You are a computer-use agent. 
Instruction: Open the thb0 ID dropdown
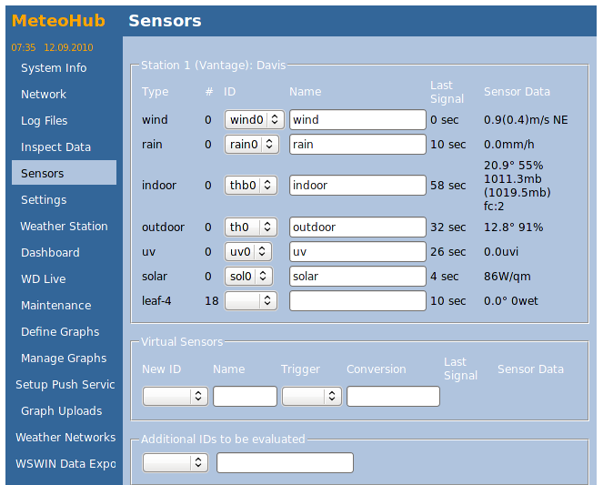point(250,185)
